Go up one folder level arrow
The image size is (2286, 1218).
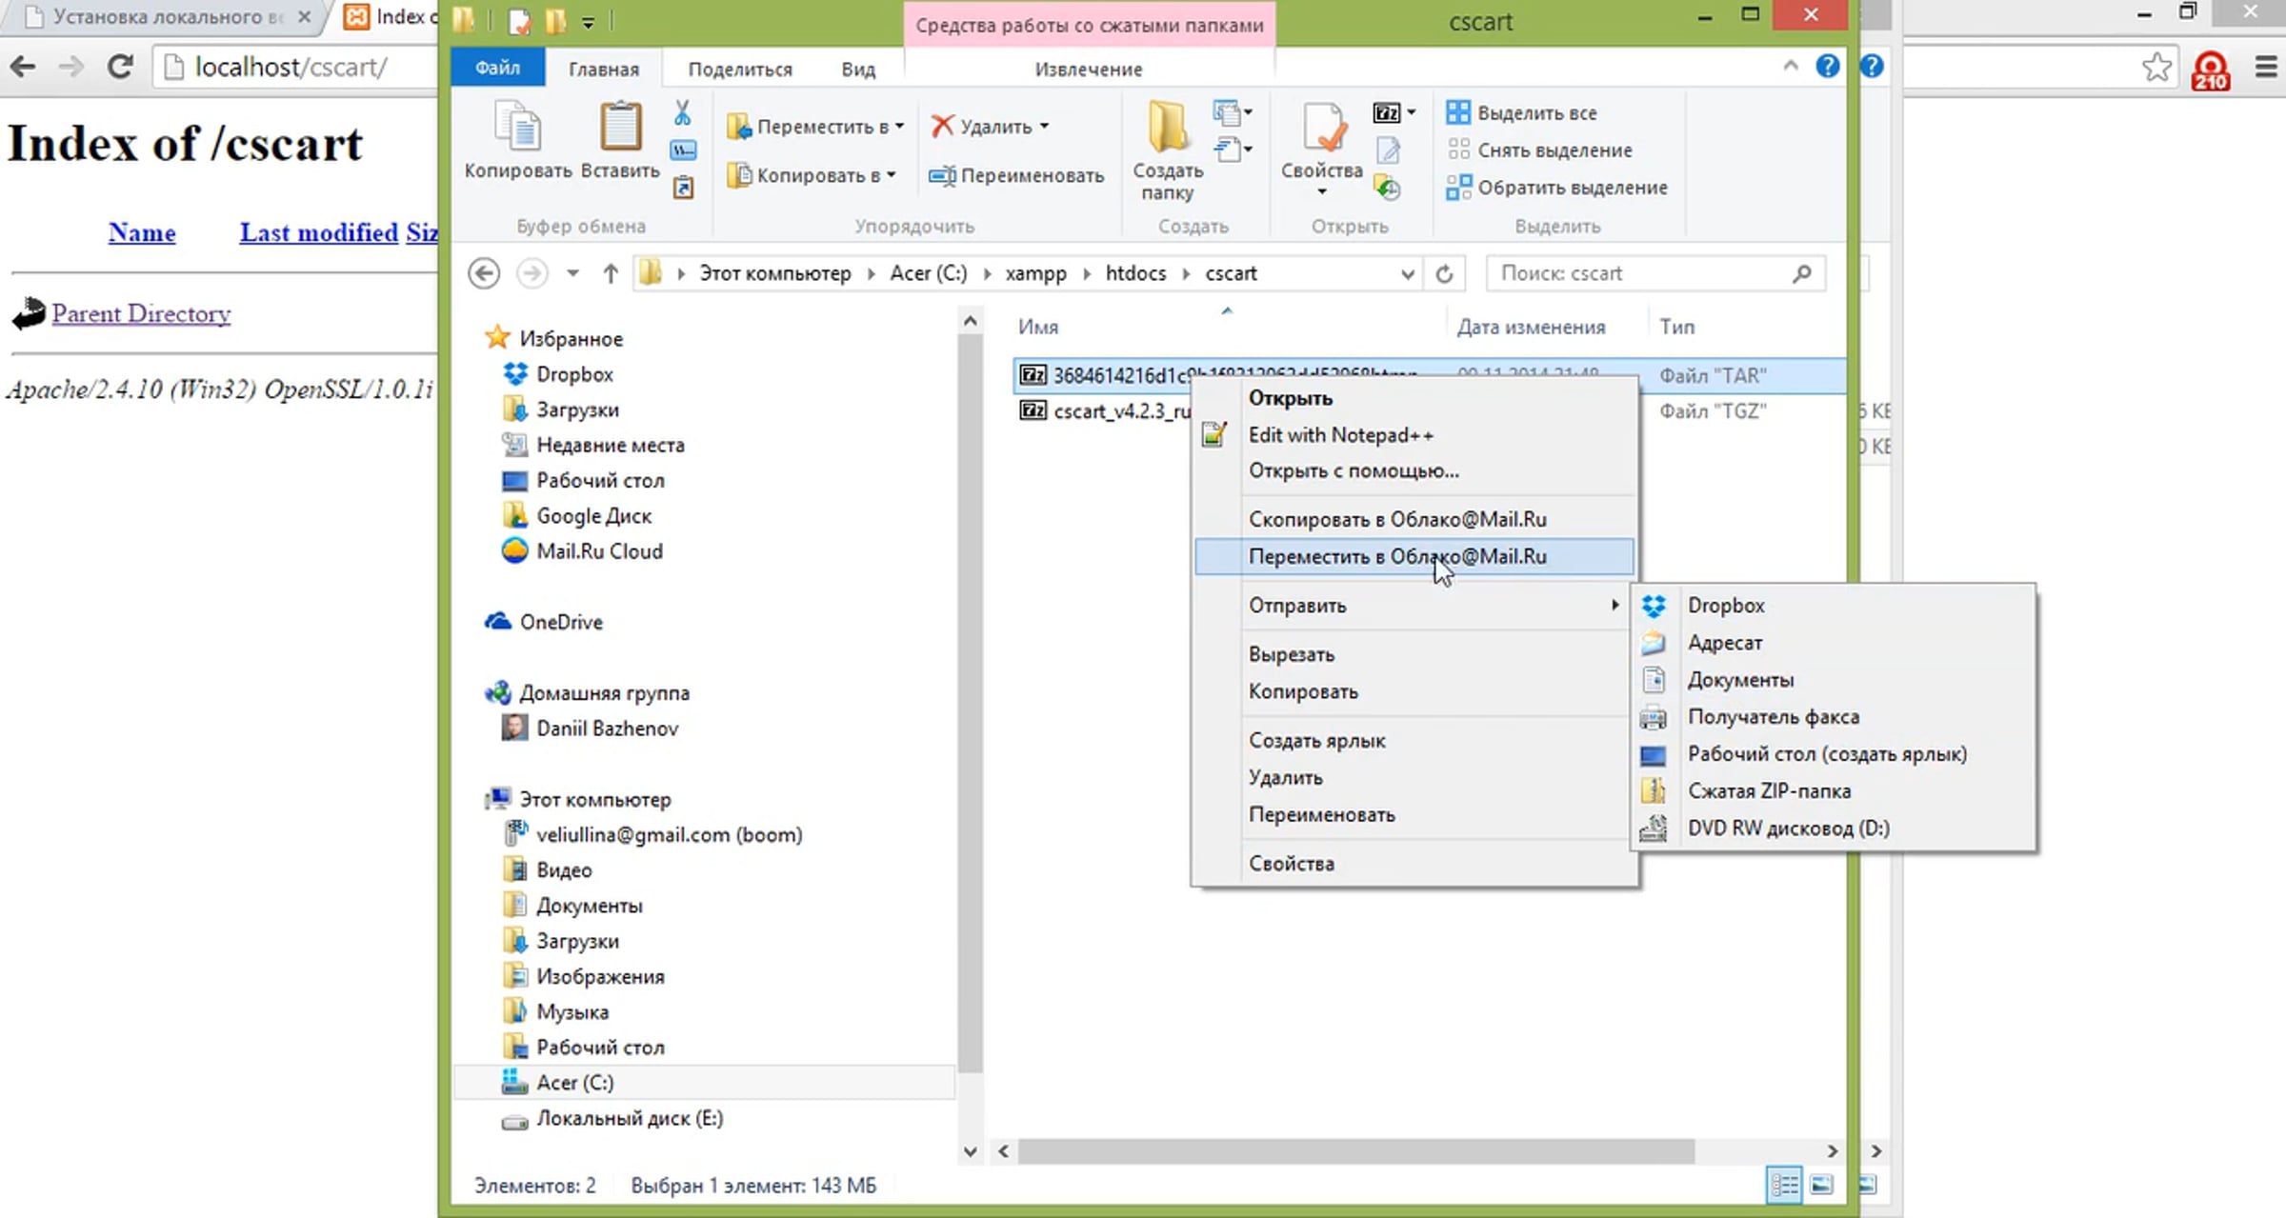pyautogui.click(x=611, y=274)
